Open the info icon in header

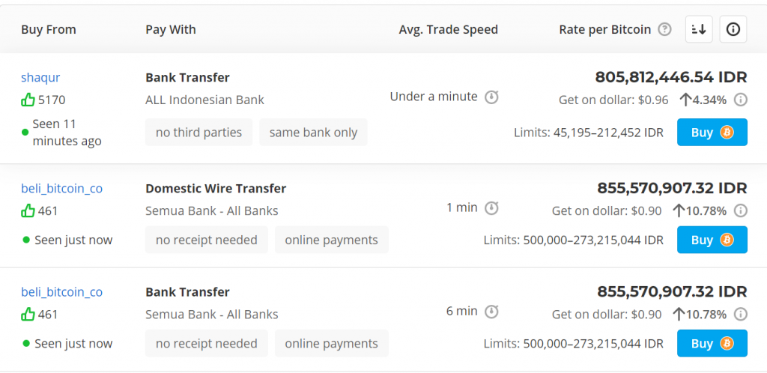[x=733, y=29]
